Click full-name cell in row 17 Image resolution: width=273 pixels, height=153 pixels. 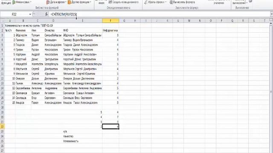pyautogui.click(x=82, y=102)
